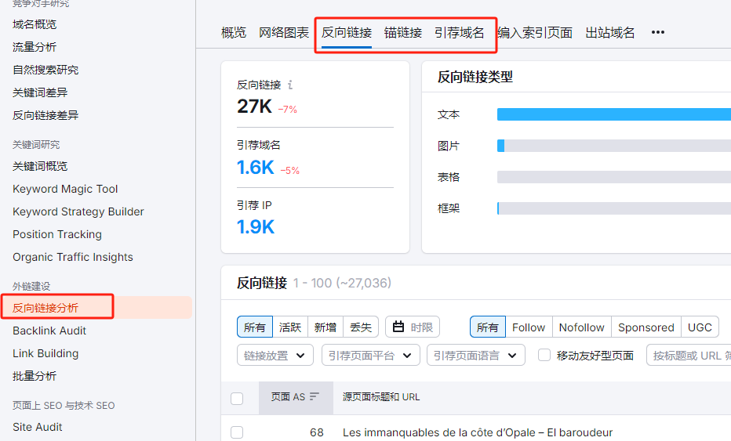This screenshot has width=731, height=441.
Task: Click the 27K 反向链接 value
Action: coord(255,107)
